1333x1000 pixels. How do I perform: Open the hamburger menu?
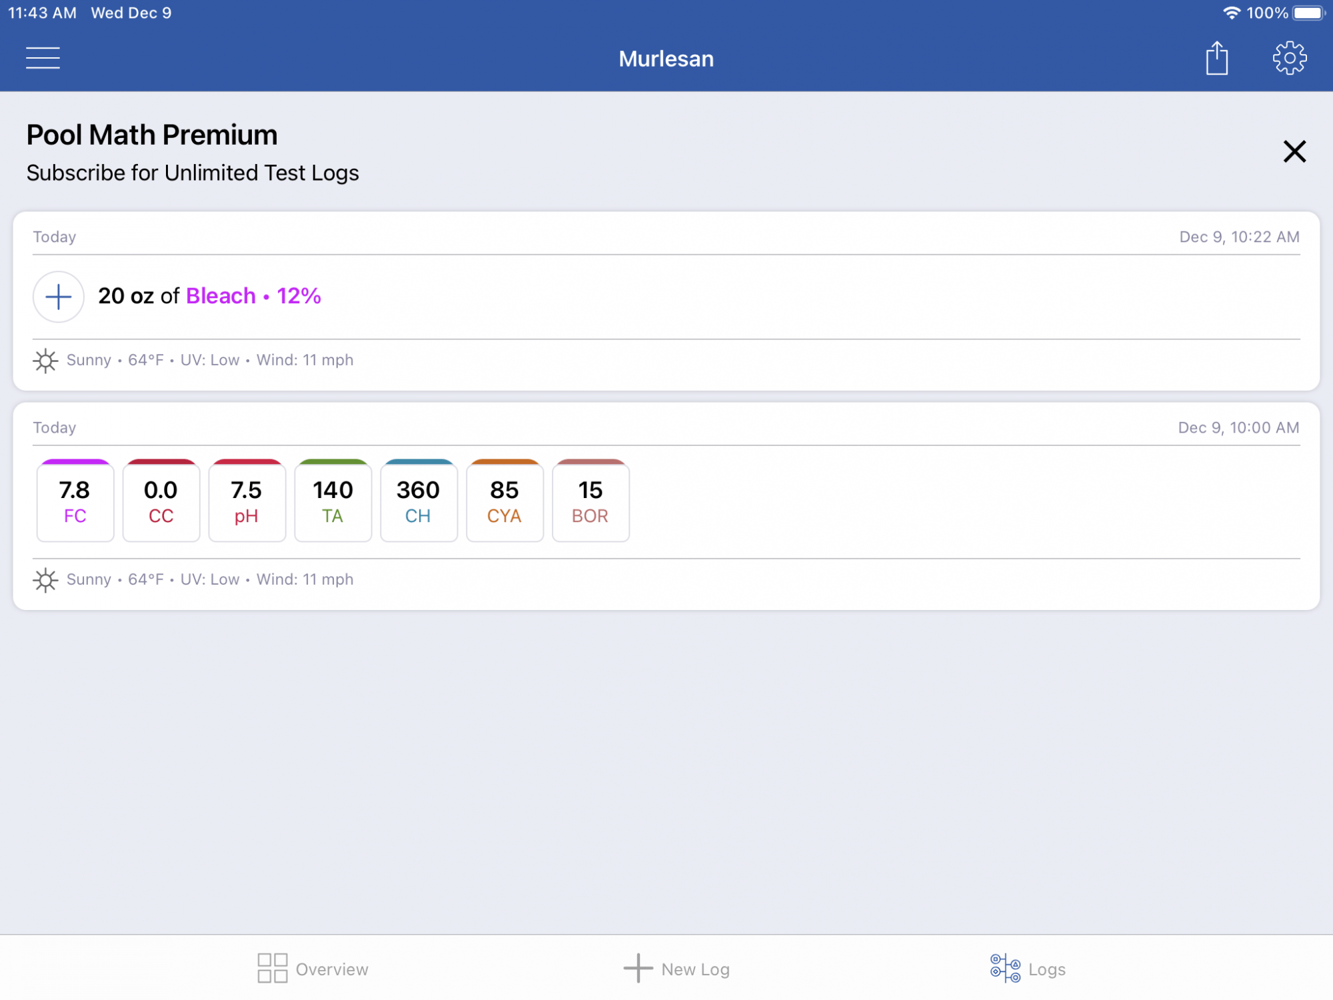coord(43,58)
